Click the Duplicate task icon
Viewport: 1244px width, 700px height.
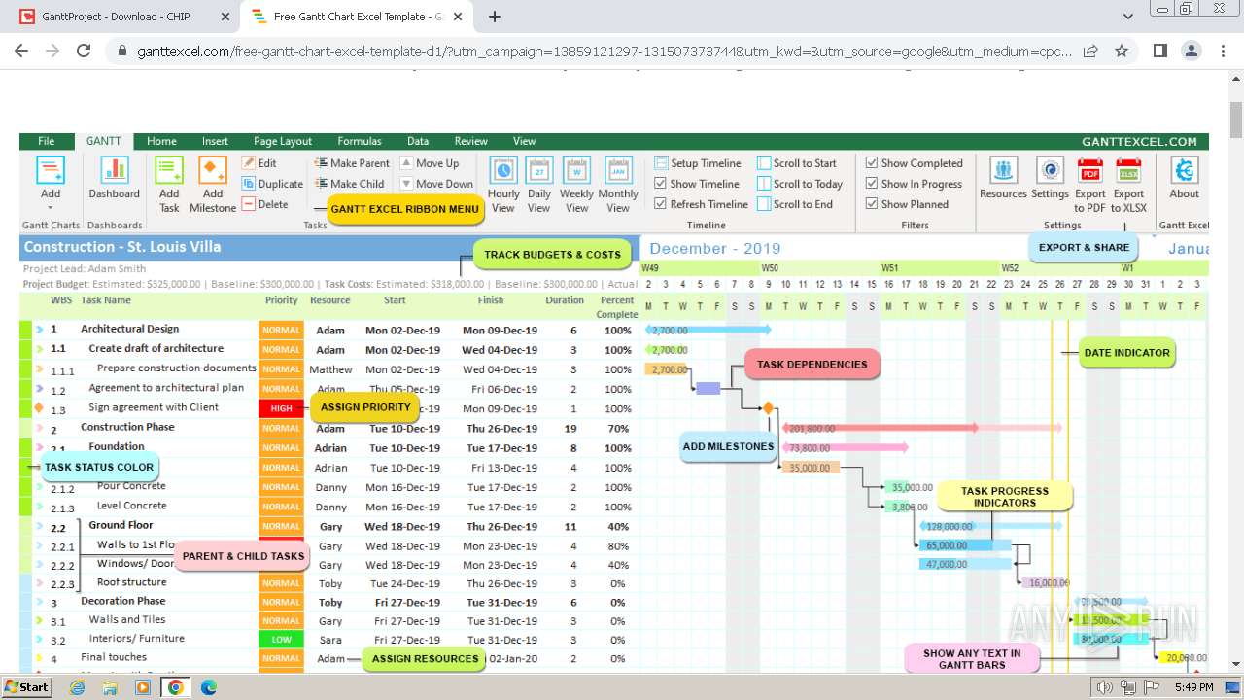[249, 184]
